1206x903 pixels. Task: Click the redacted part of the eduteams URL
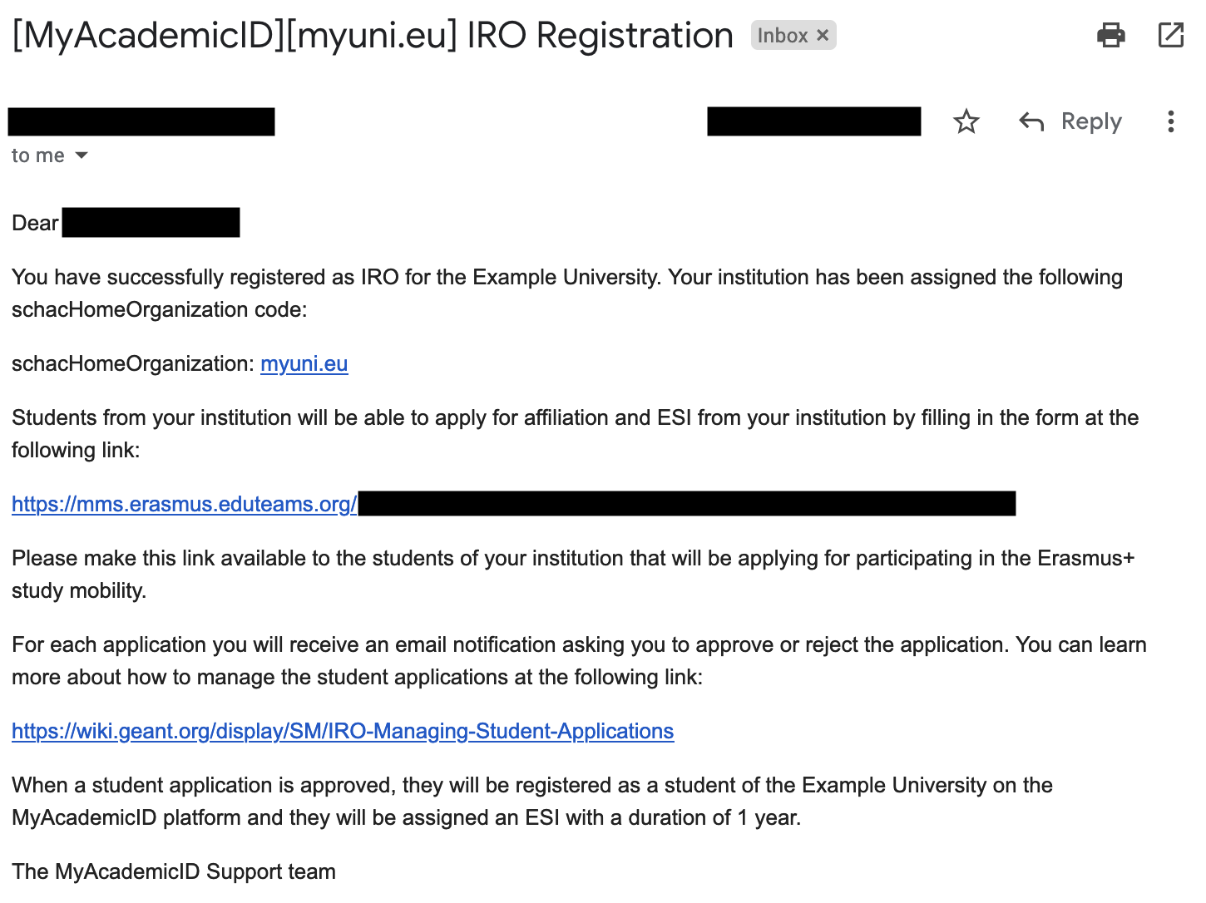pos(686,504)
